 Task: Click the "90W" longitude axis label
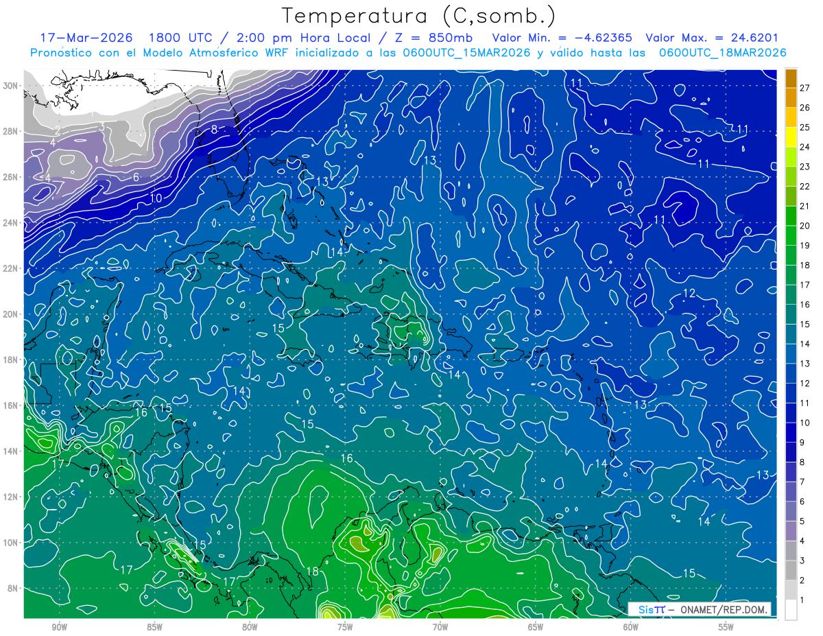(59, 627)
